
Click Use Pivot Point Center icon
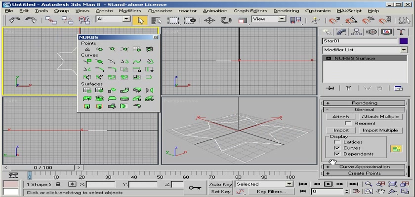tap(295, 20)
